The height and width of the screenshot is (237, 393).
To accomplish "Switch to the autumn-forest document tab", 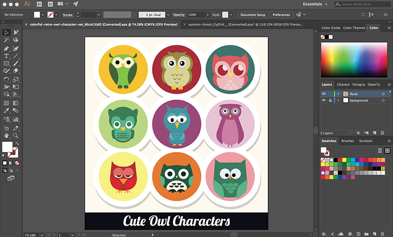I will [x=245, y=25].
